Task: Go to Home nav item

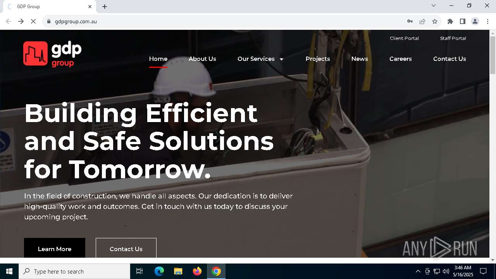Action: 158,59
